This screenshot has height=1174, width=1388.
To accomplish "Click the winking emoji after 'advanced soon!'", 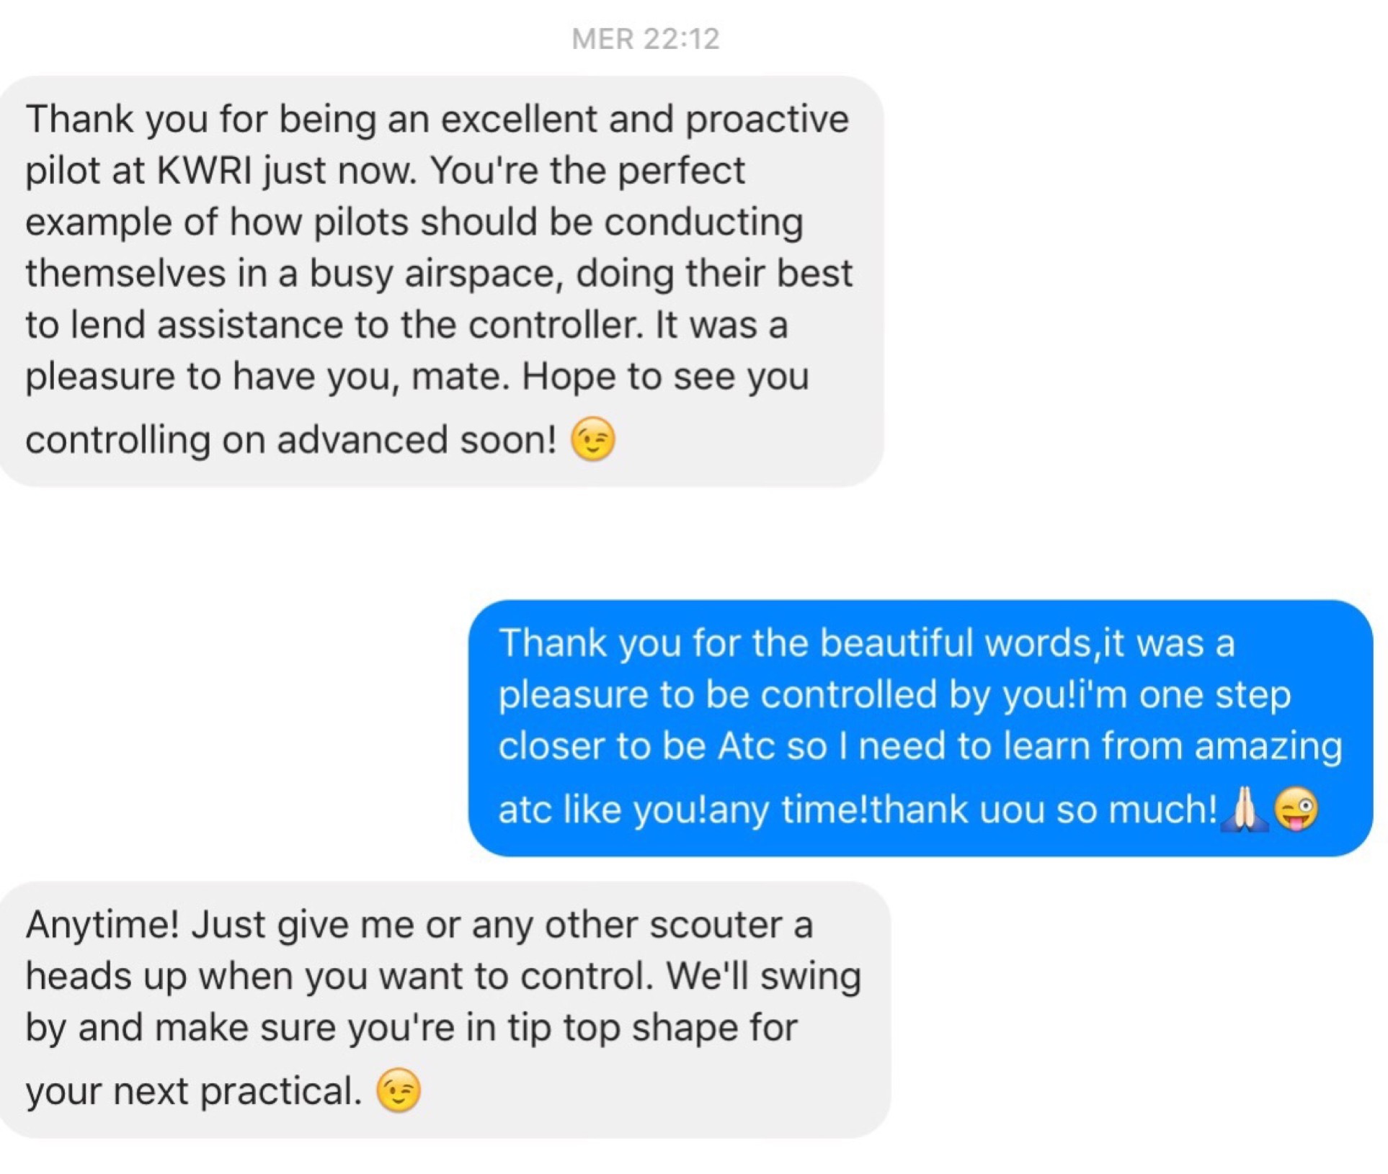I will tap(592, 439).
